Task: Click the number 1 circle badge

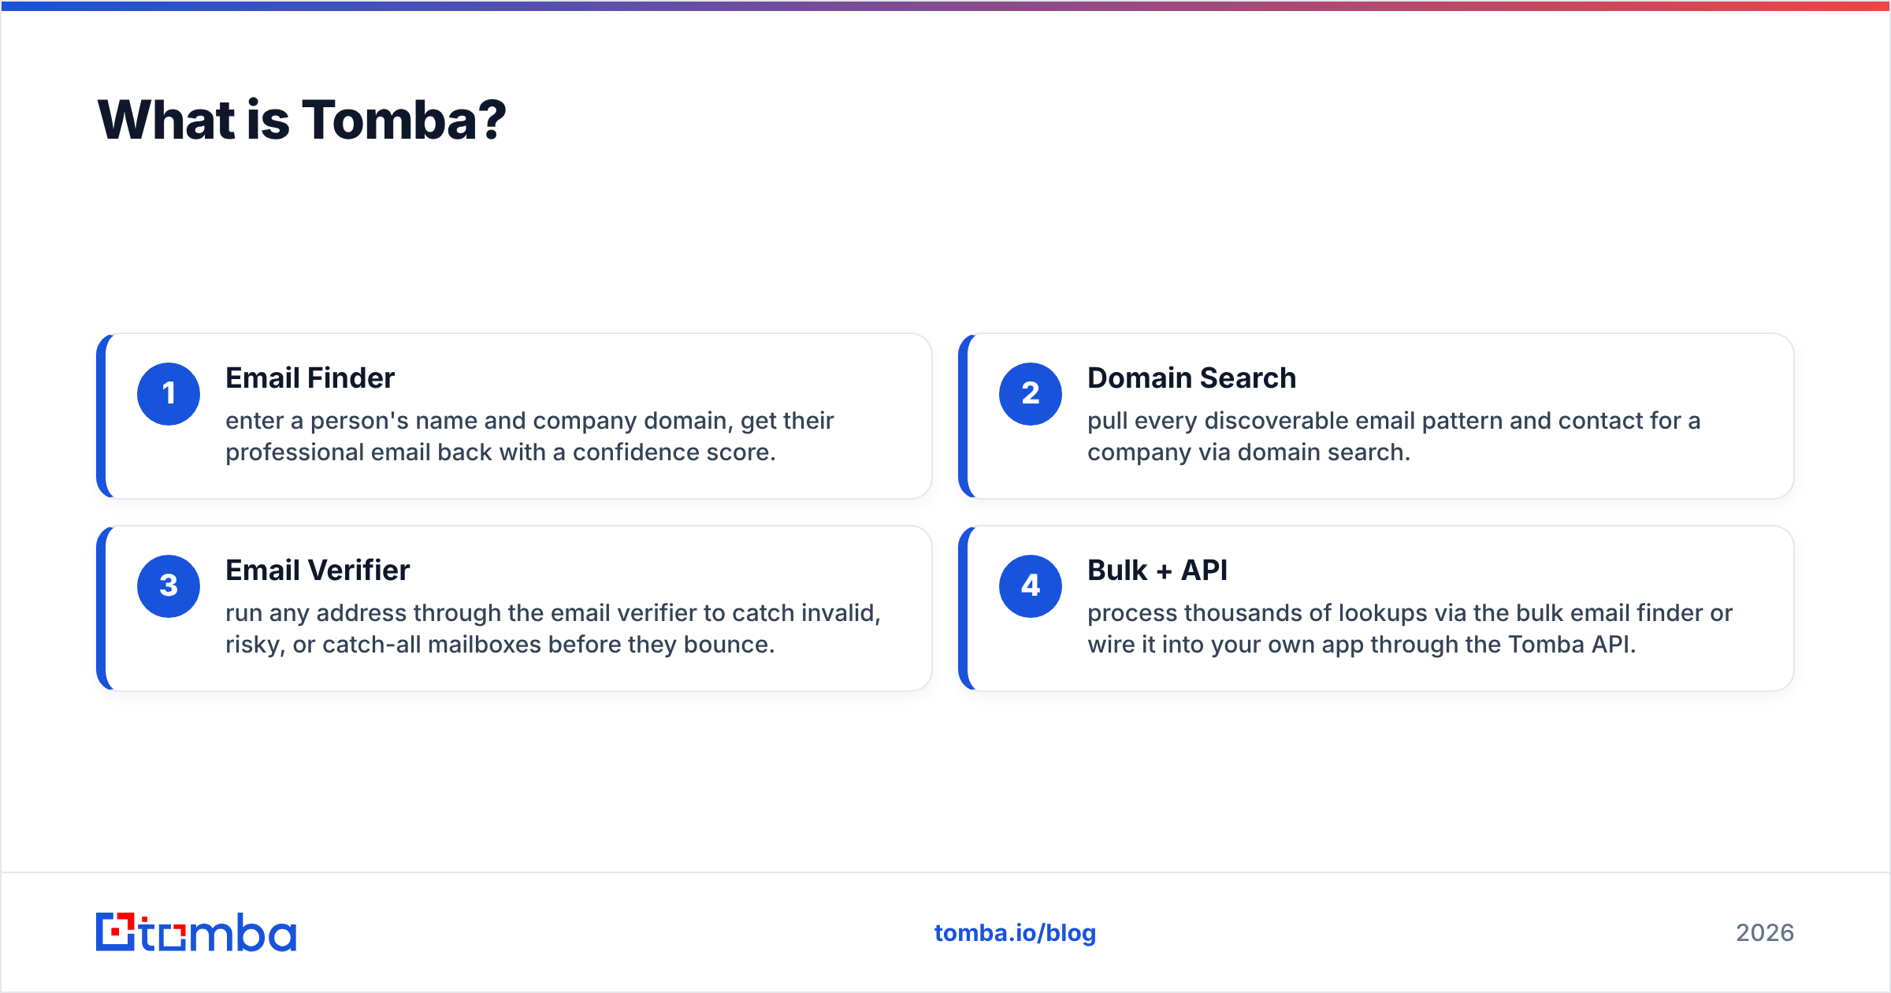Action: point(169,394)
